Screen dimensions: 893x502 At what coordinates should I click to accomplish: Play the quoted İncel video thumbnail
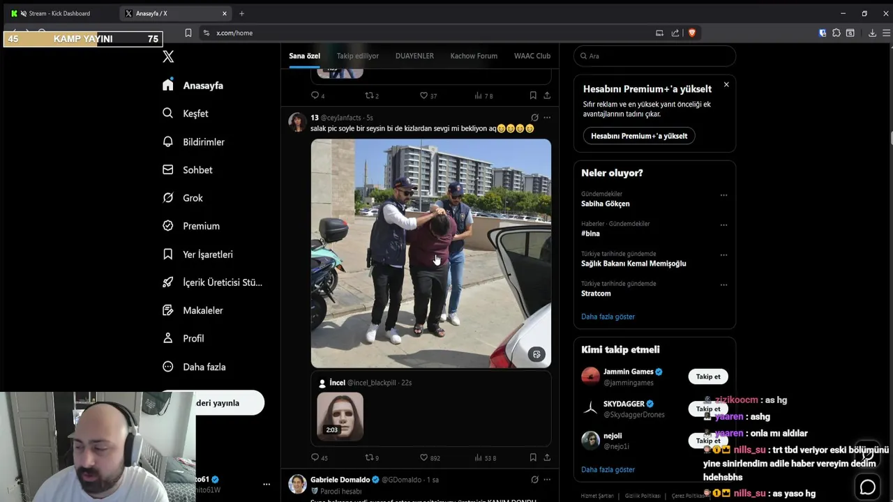click(340, 416)
